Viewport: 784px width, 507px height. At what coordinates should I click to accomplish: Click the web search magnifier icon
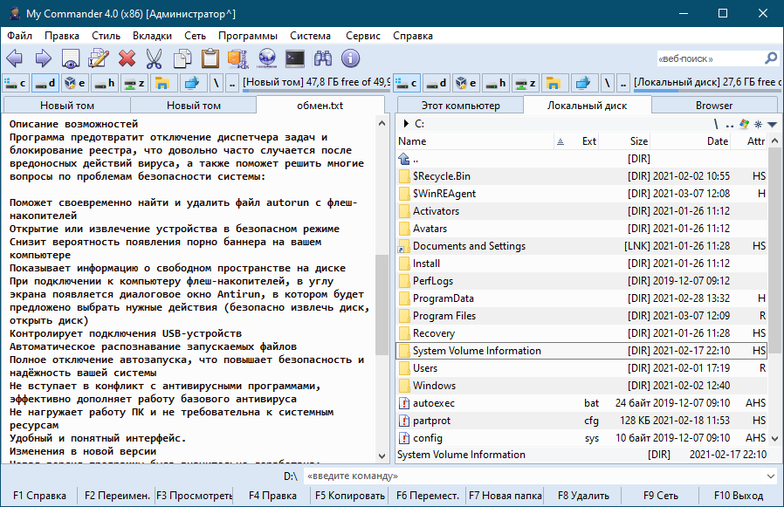771,58
